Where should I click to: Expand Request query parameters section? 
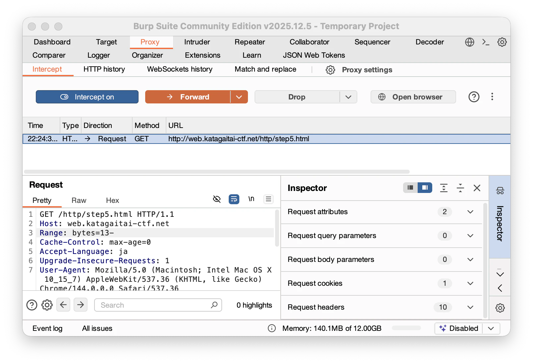click(470, 236)
